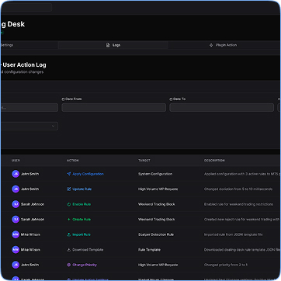Click John Smith's avatar in the Change Priority row
The height and width of the screenshot is (281, 281).
point(16,265)
